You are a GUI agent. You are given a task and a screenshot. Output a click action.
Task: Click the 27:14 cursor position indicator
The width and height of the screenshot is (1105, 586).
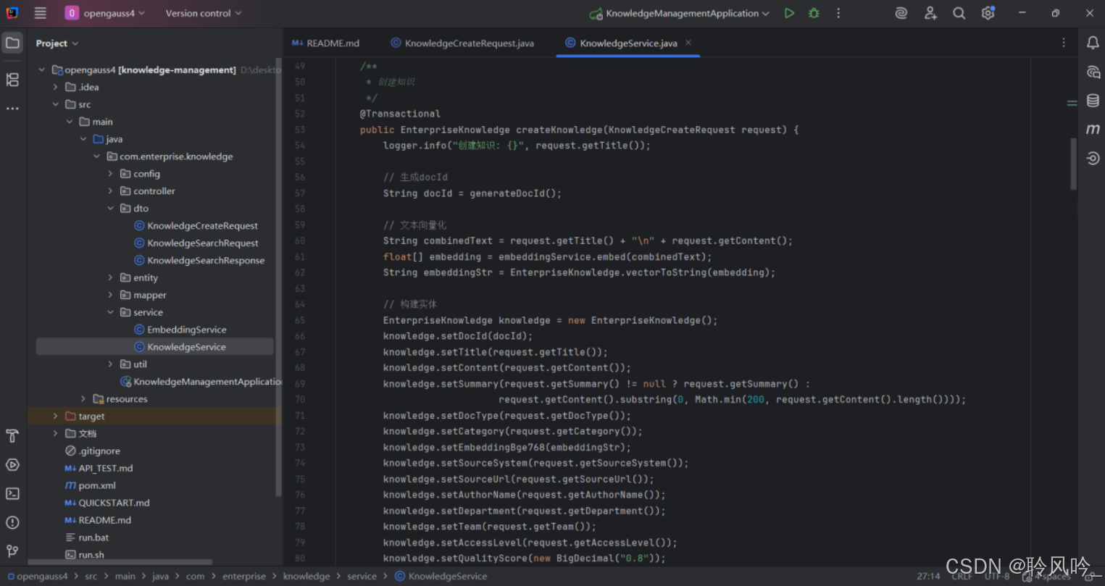coord(928,577)
